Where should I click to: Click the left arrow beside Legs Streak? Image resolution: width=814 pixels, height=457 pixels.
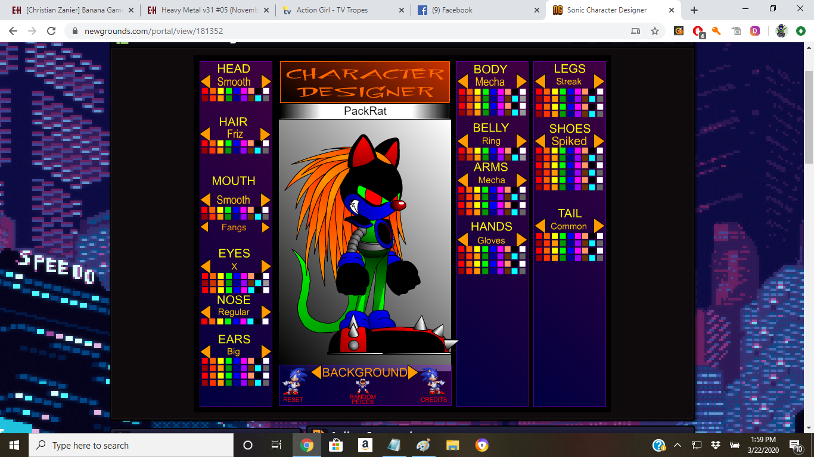point(540,82)
